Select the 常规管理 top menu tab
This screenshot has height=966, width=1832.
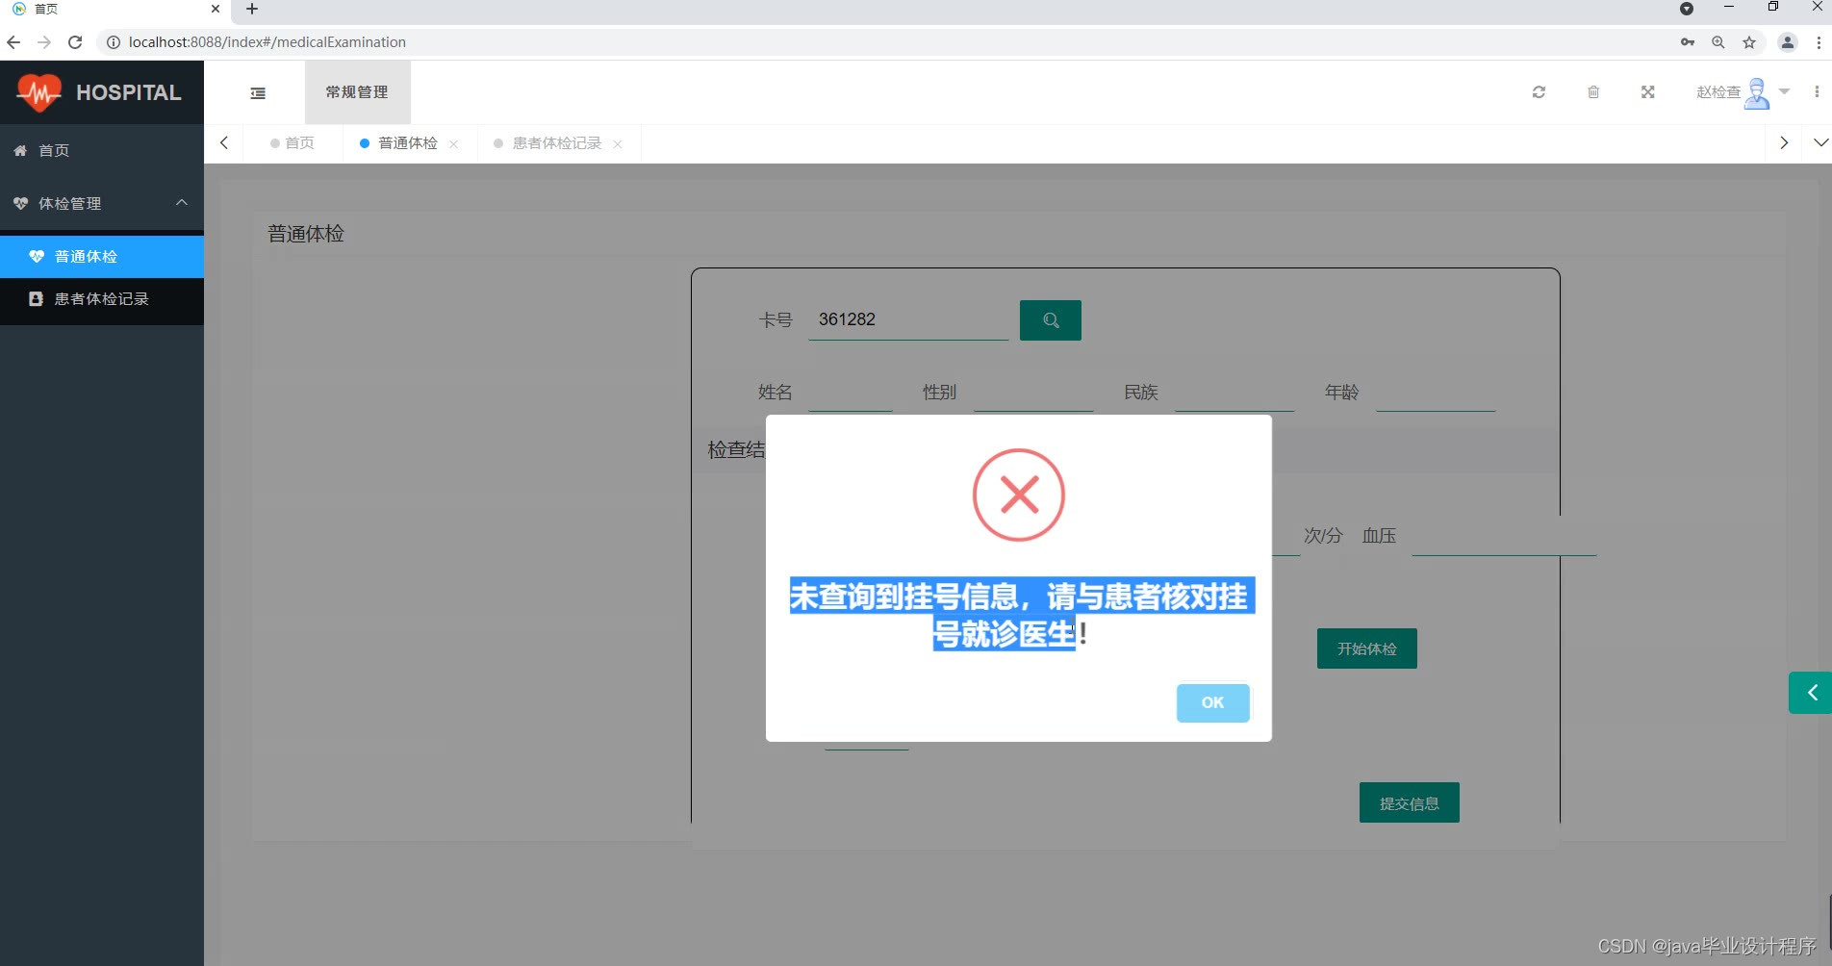357,92
